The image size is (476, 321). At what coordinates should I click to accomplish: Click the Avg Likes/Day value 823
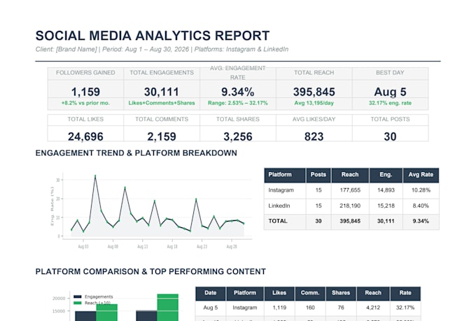click(314, 136)
